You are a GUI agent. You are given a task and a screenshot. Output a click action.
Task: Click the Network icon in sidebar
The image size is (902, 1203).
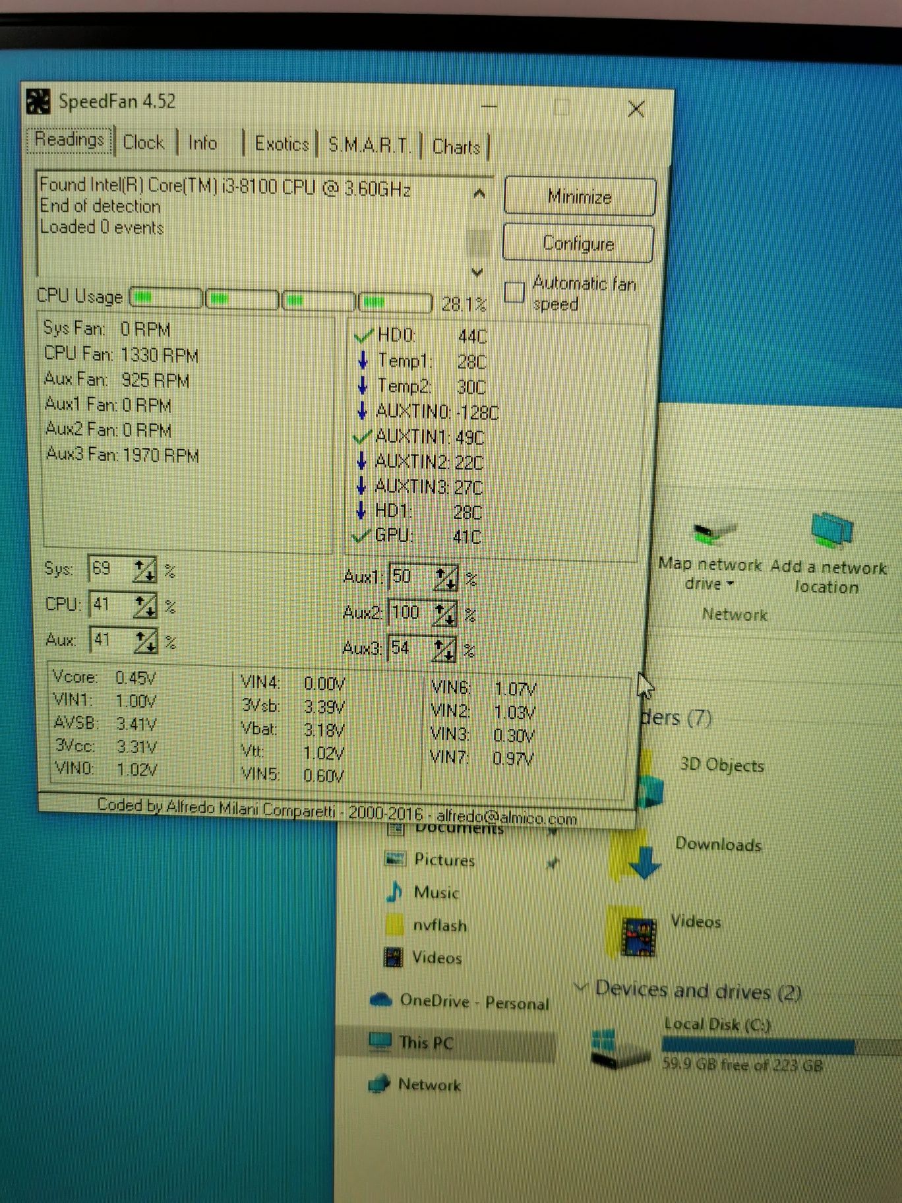coord(379,1084)
